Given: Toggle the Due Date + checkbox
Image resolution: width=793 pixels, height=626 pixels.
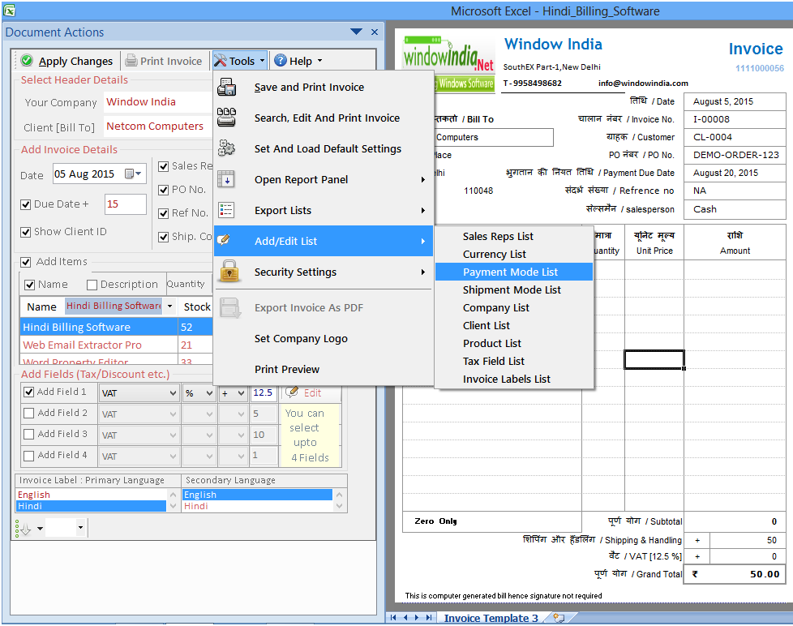Looking at the screenshot, I should 25,204.
